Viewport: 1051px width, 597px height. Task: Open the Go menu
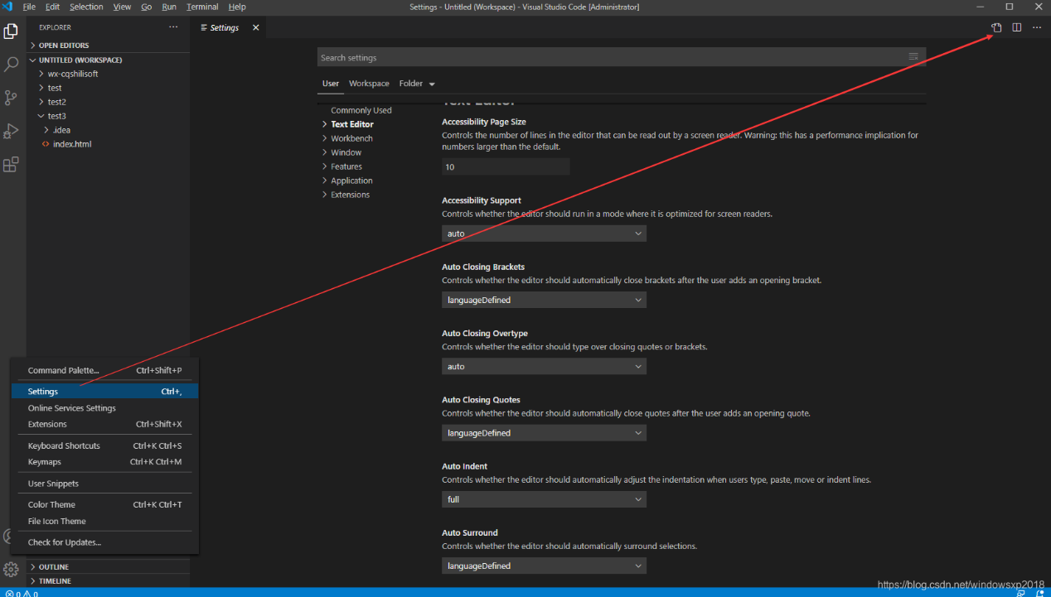click(x=146, y=7)
